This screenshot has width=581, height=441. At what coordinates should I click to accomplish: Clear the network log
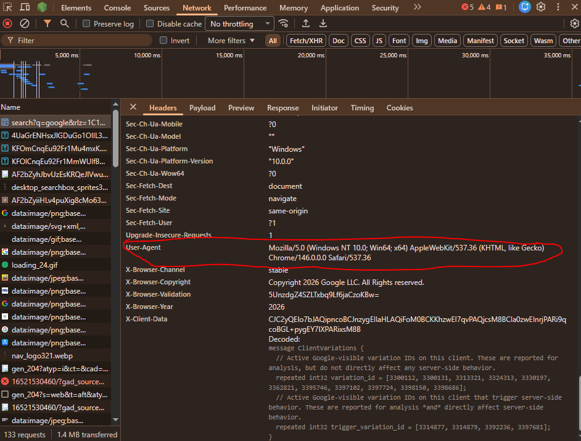[25, 23]
